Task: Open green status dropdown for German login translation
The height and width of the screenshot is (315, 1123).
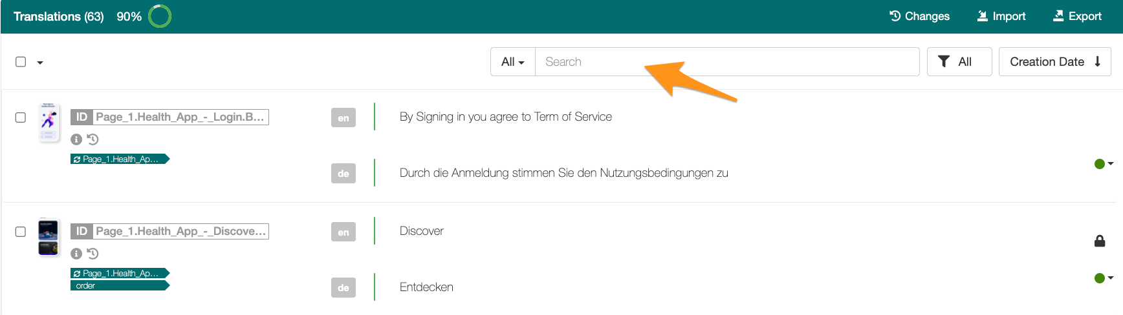Action: (x=1104, y=164)
